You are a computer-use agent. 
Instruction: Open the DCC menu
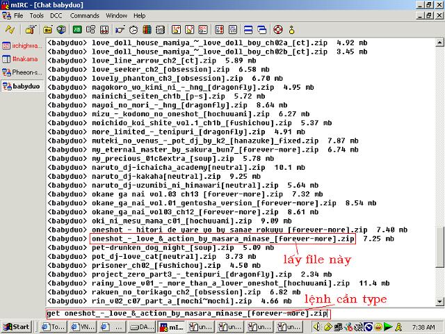(56, 15)
